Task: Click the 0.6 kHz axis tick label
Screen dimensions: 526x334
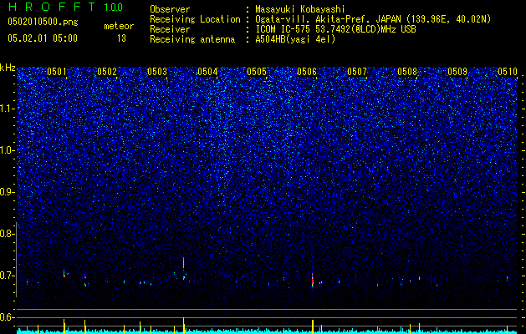Action: [x=8, y=317]
